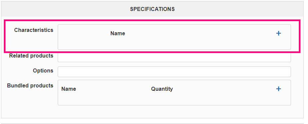Viewport: 308px width, 124px height.
Task: Click the Characteristics field label
Action: point(34,30)
